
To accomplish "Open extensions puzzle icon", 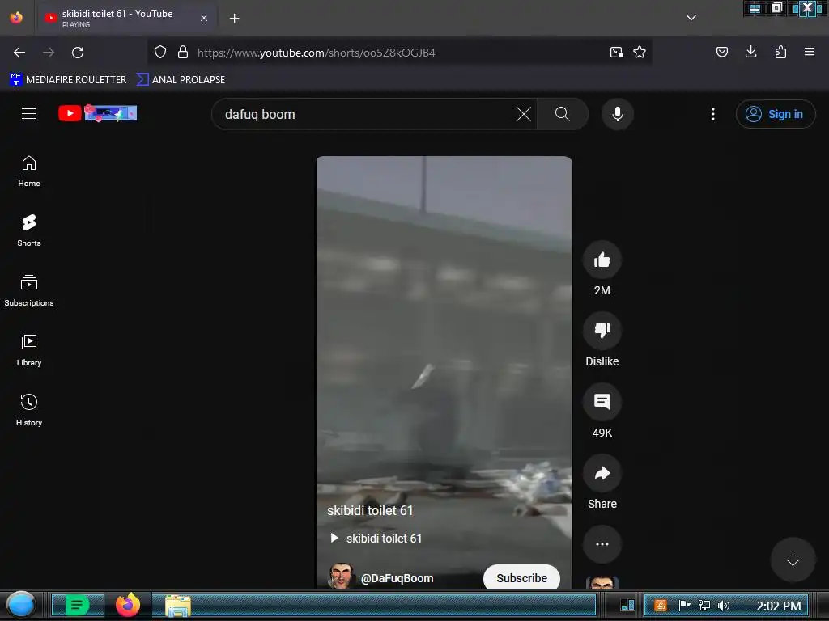I will (x=780, y=52).
